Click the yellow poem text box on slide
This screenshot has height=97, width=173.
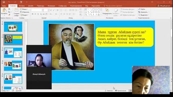click(124, 37)
